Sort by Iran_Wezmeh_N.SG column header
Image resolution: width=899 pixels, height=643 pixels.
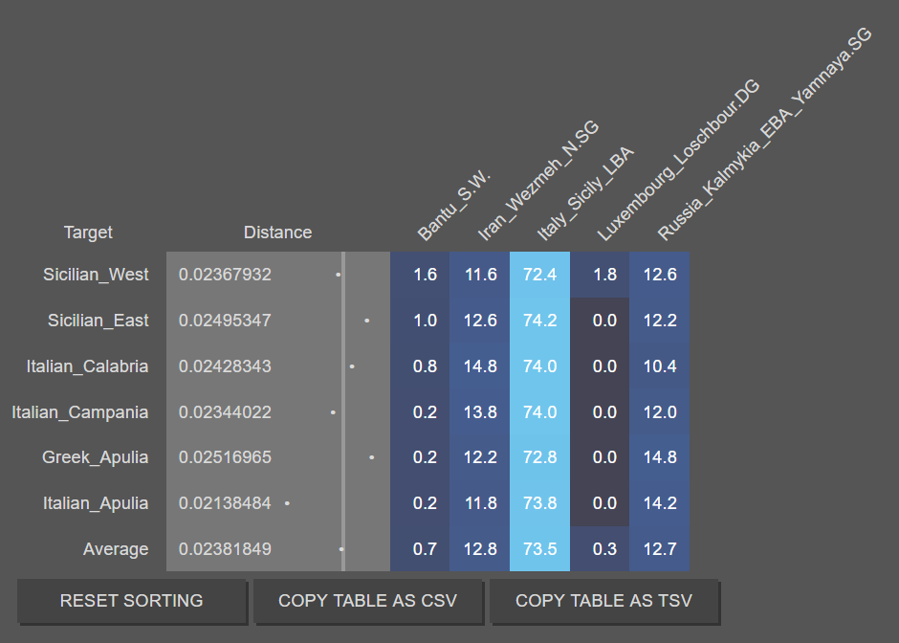[x=537, y=180]
